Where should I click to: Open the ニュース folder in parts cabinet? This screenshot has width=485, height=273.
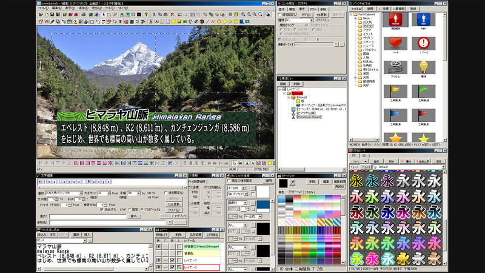click(x=369, y=46)
